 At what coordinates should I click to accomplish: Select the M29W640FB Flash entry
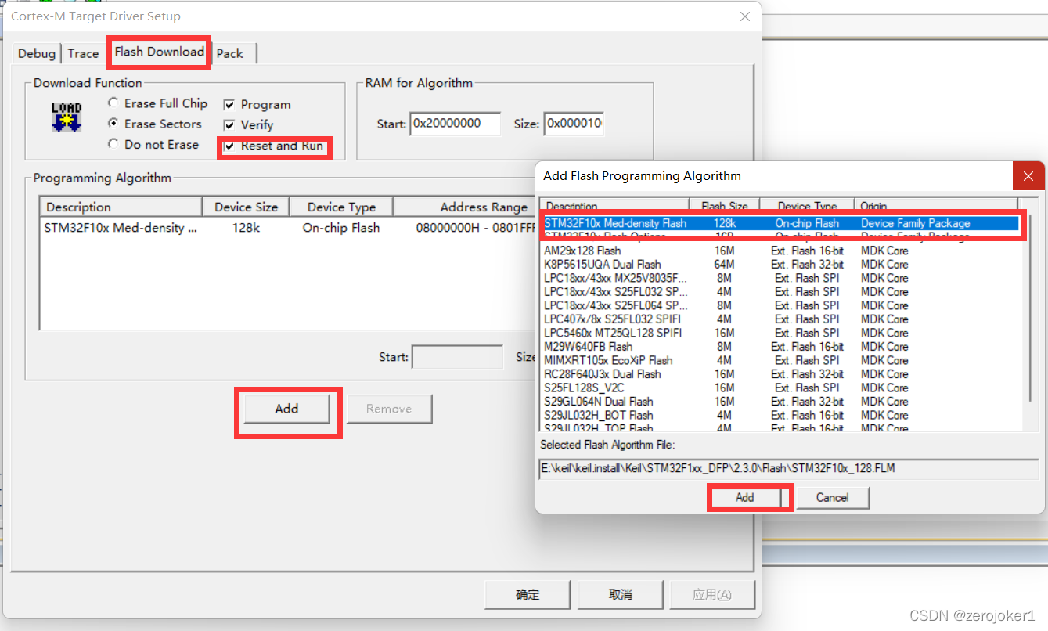(780, 347)
